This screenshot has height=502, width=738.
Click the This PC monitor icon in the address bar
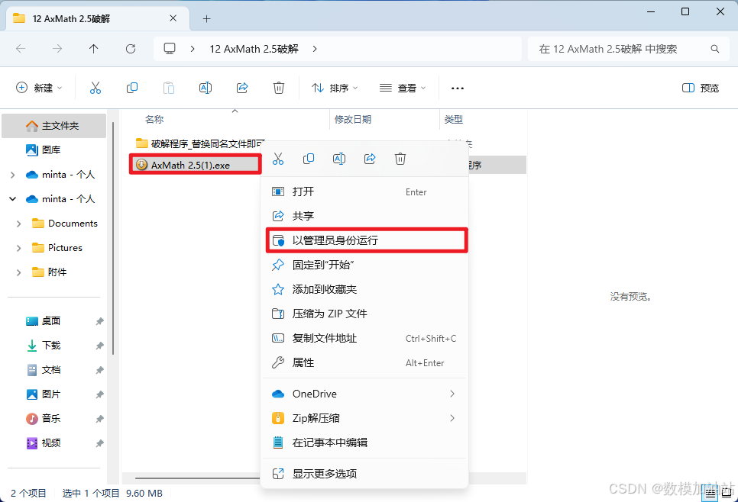point(170,49)
